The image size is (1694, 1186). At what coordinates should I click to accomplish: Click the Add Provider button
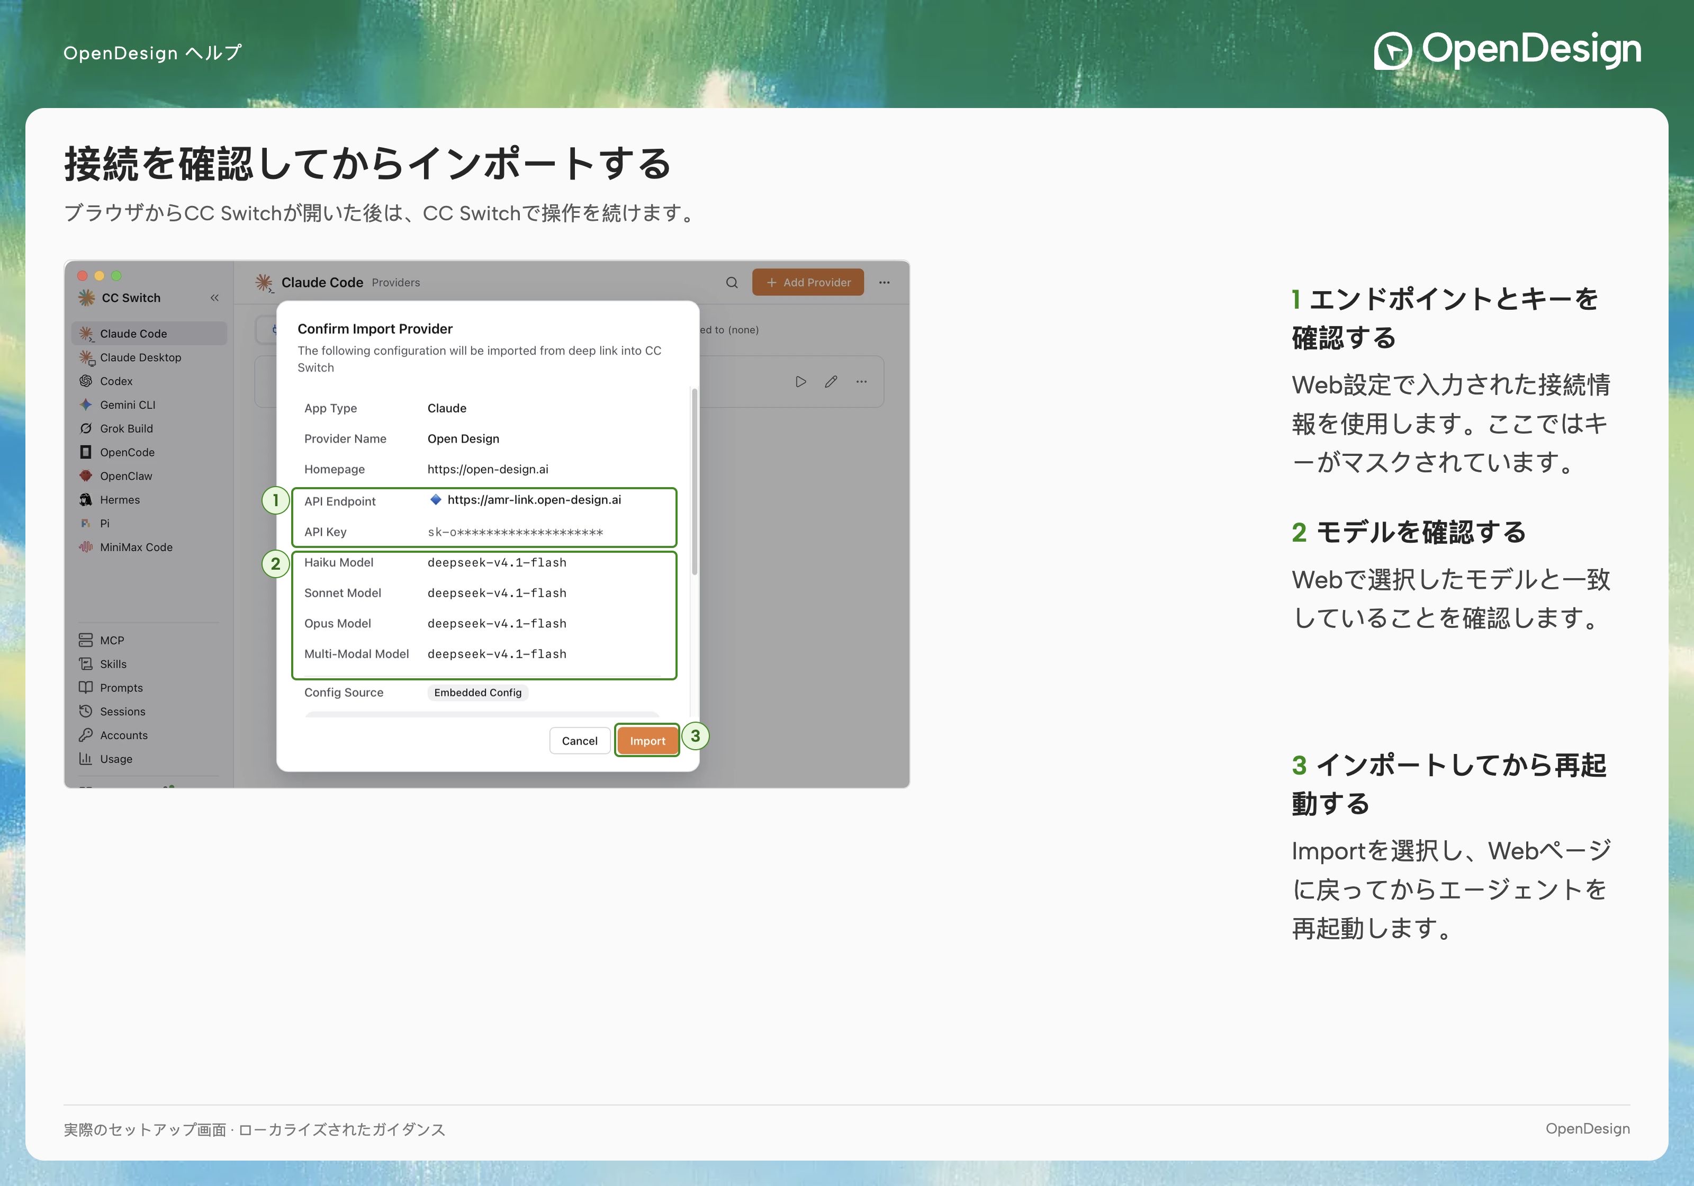[808, 282]
